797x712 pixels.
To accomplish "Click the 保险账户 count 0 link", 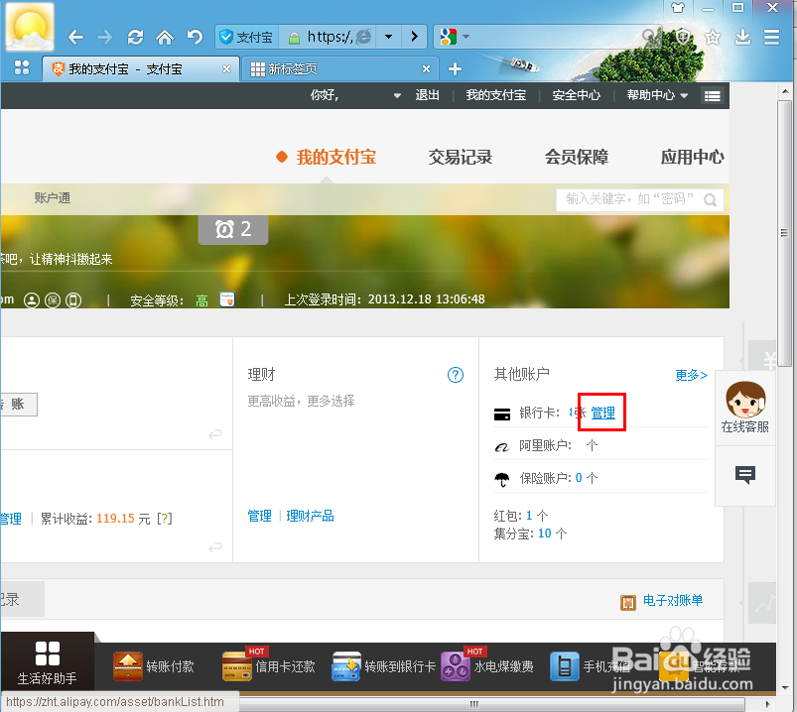I will tap(579, 478).
